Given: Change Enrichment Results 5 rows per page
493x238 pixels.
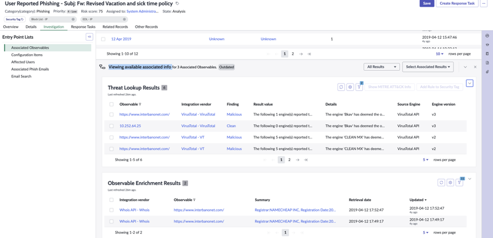Looking at the screenshot, I should 425,232.
